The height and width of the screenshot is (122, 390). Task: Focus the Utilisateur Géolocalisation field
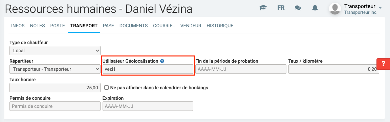coord(148,69)
